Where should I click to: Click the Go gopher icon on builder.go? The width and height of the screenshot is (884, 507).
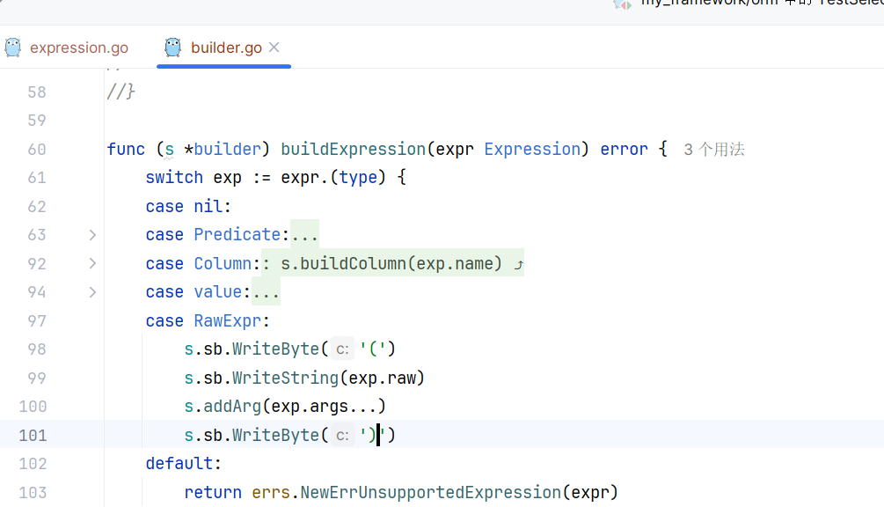[173, 48]
